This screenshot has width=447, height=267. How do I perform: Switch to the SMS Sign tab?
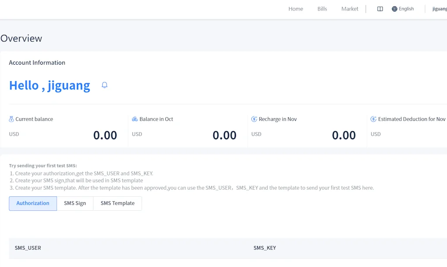(x=75, y=203)
